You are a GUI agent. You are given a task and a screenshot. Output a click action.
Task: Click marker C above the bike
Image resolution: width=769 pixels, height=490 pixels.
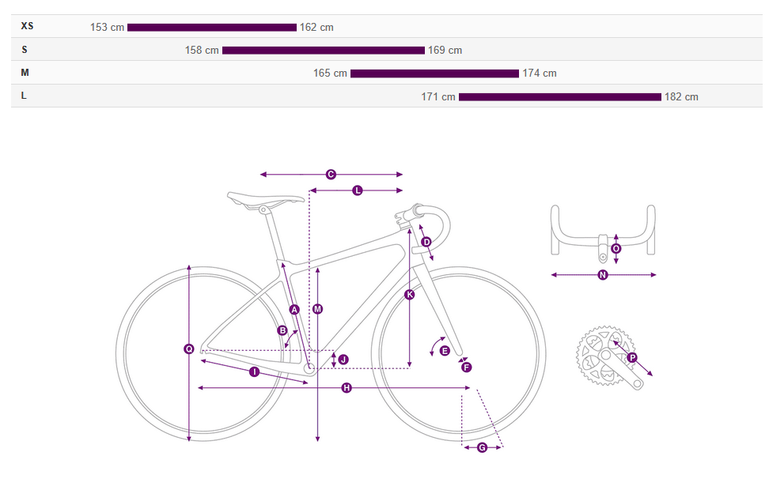pyautogui.click(x=331, y=175)
